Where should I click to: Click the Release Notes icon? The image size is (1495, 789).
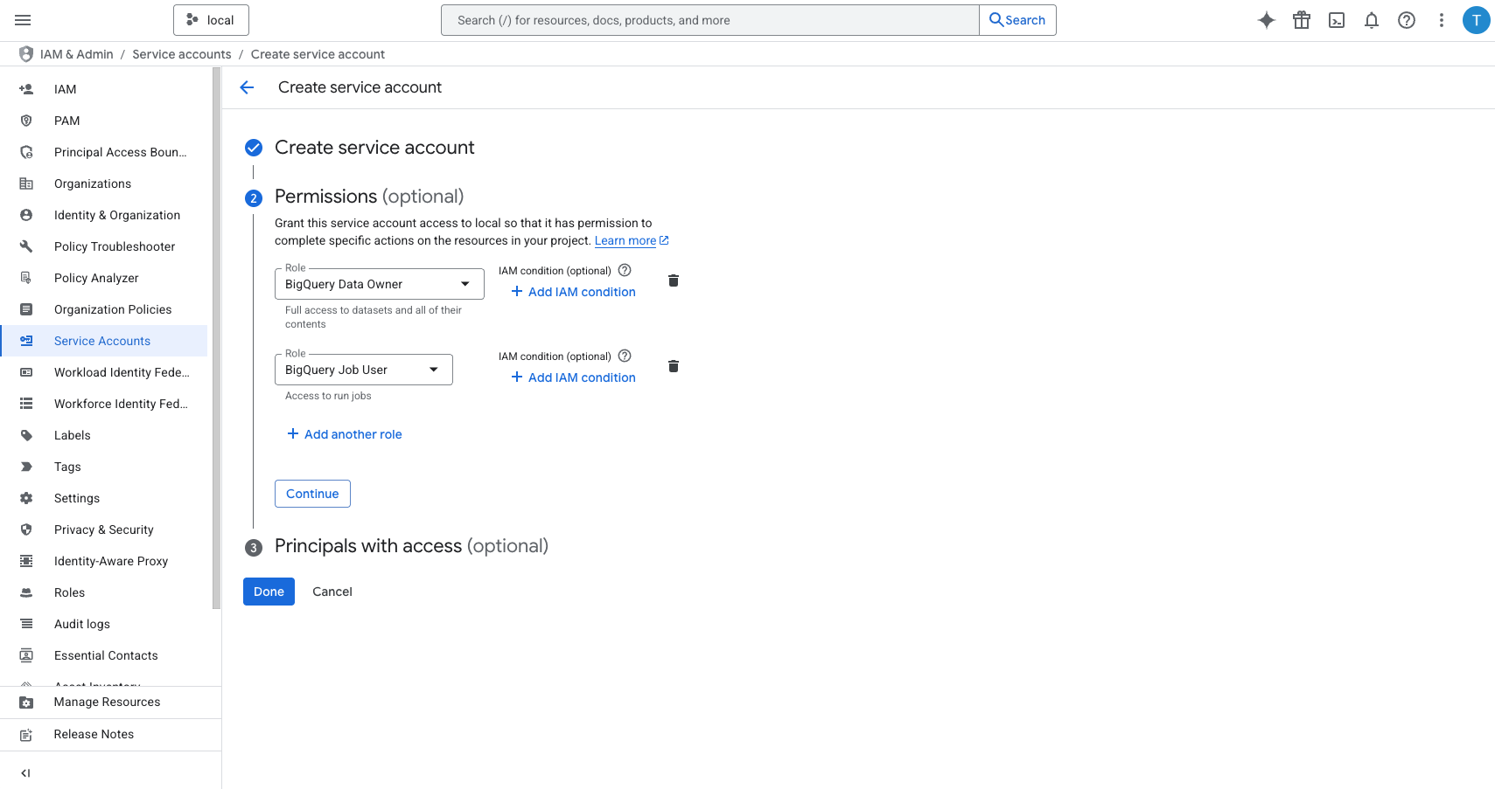coord(26,735)
